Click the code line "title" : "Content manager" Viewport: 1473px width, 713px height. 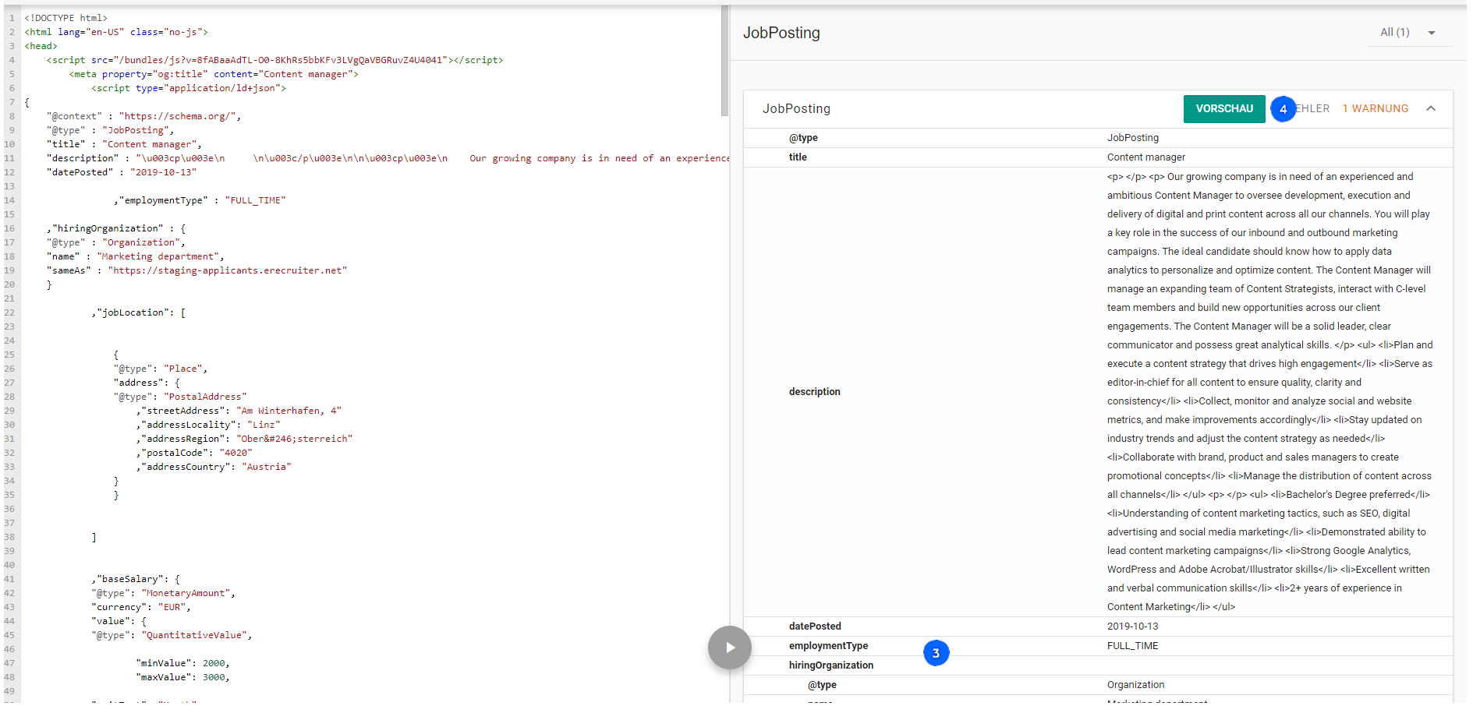coord(124,144)
